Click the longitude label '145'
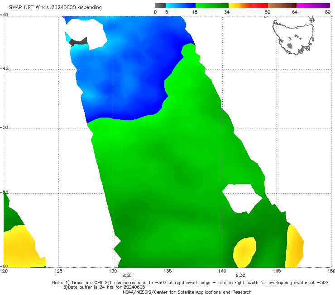335x295 pixels. (x=277, y=271)
